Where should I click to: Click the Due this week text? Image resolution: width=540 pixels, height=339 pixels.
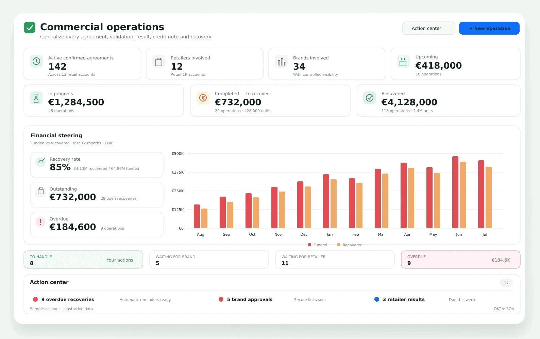tap(462, 300)
